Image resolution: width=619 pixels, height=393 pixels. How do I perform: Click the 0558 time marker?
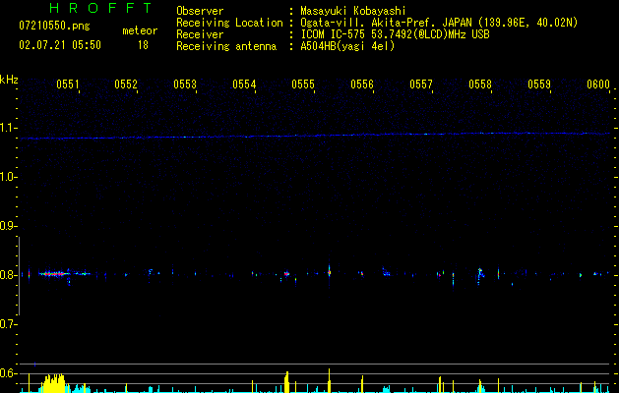[480, 84]
